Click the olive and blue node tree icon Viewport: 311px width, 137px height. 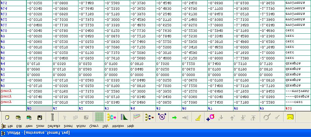click(x=149, y=117)
